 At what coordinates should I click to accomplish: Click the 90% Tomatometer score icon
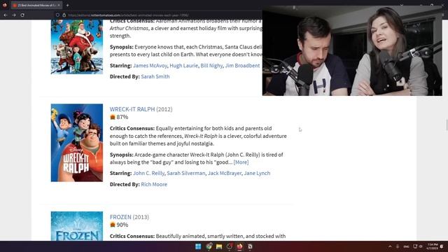pos(113,225)
